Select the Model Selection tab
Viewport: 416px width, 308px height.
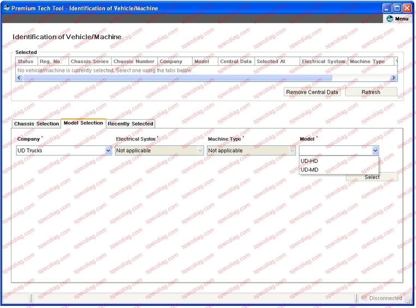[x=83, y=123]
